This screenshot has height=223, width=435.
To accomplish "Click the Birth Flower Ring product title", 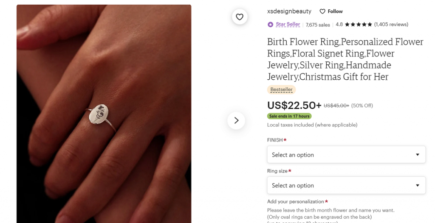I will point(345,59).
